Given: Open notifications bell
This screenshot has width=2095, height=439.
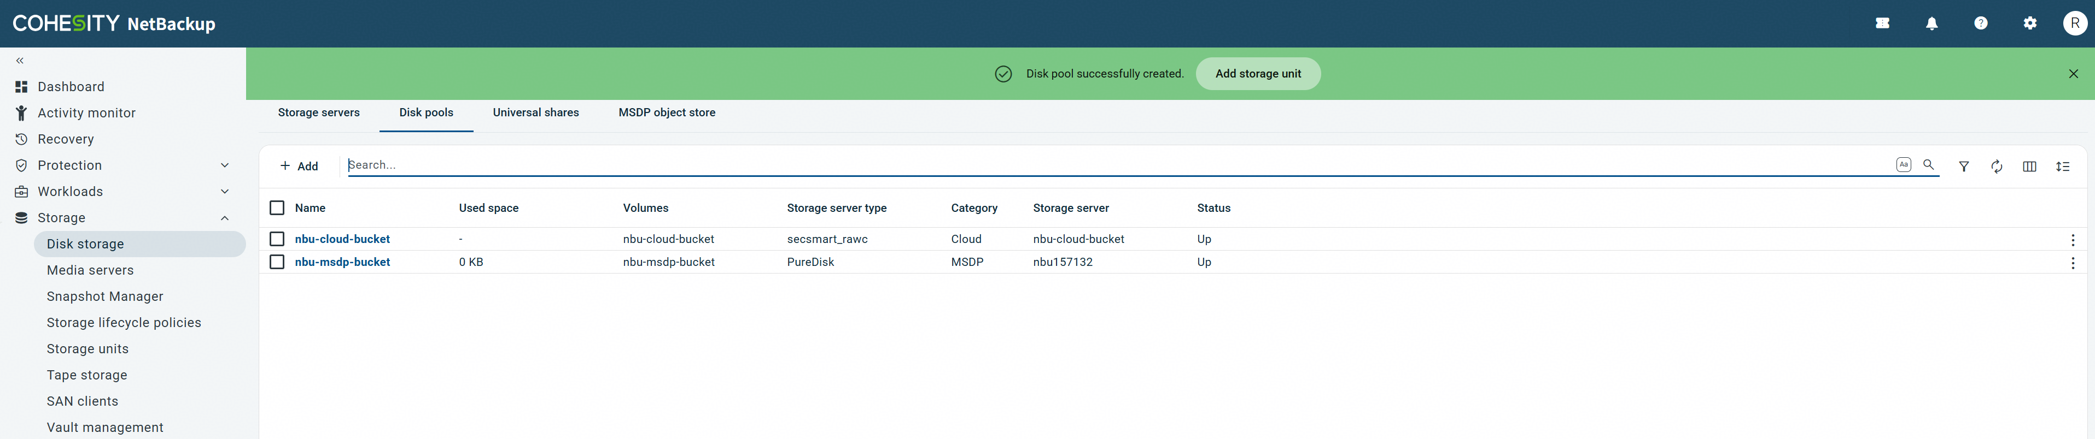Looking at the screenshot, I should [x=1931, y=23].
